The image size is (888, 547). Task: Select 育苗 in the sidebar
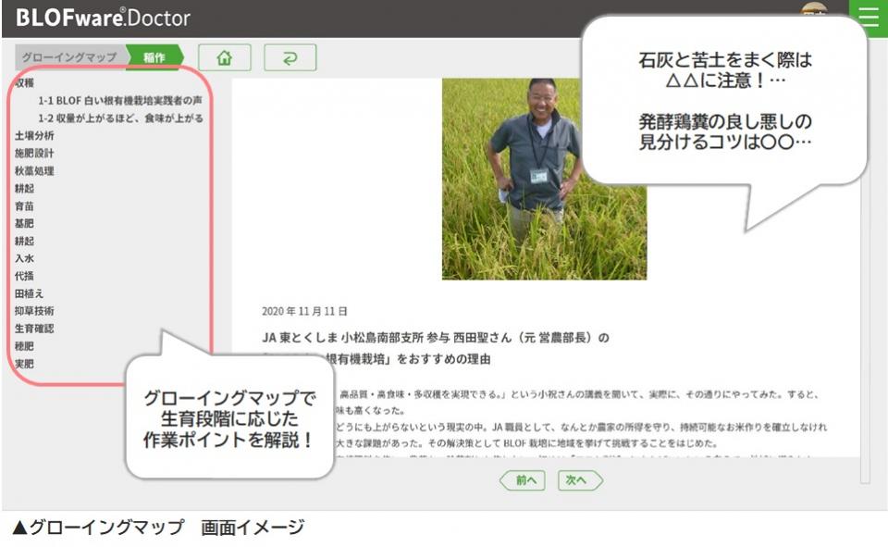pos(25,206)
